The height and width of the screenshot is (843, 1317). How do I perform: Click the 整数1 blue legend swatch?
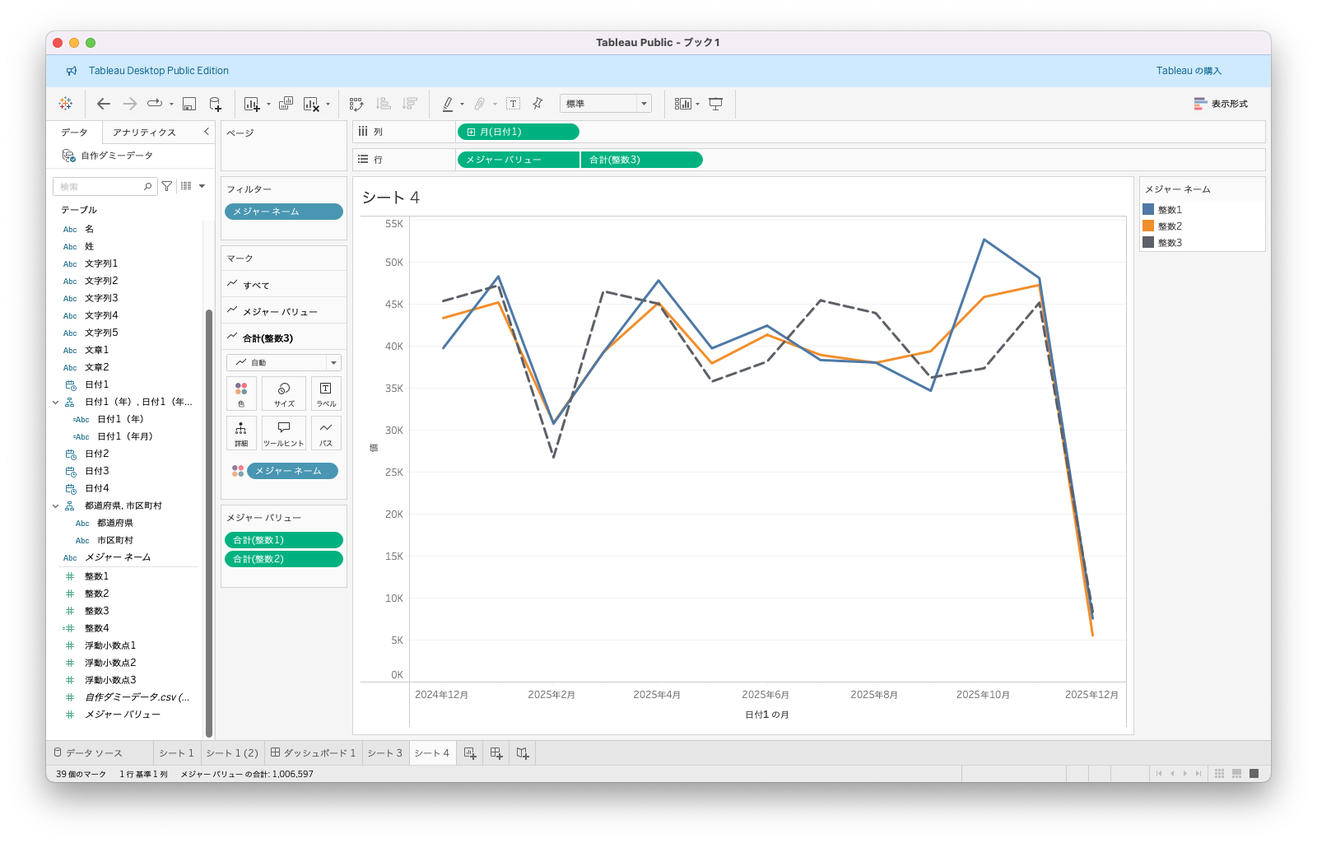[x=1148, y=210]
